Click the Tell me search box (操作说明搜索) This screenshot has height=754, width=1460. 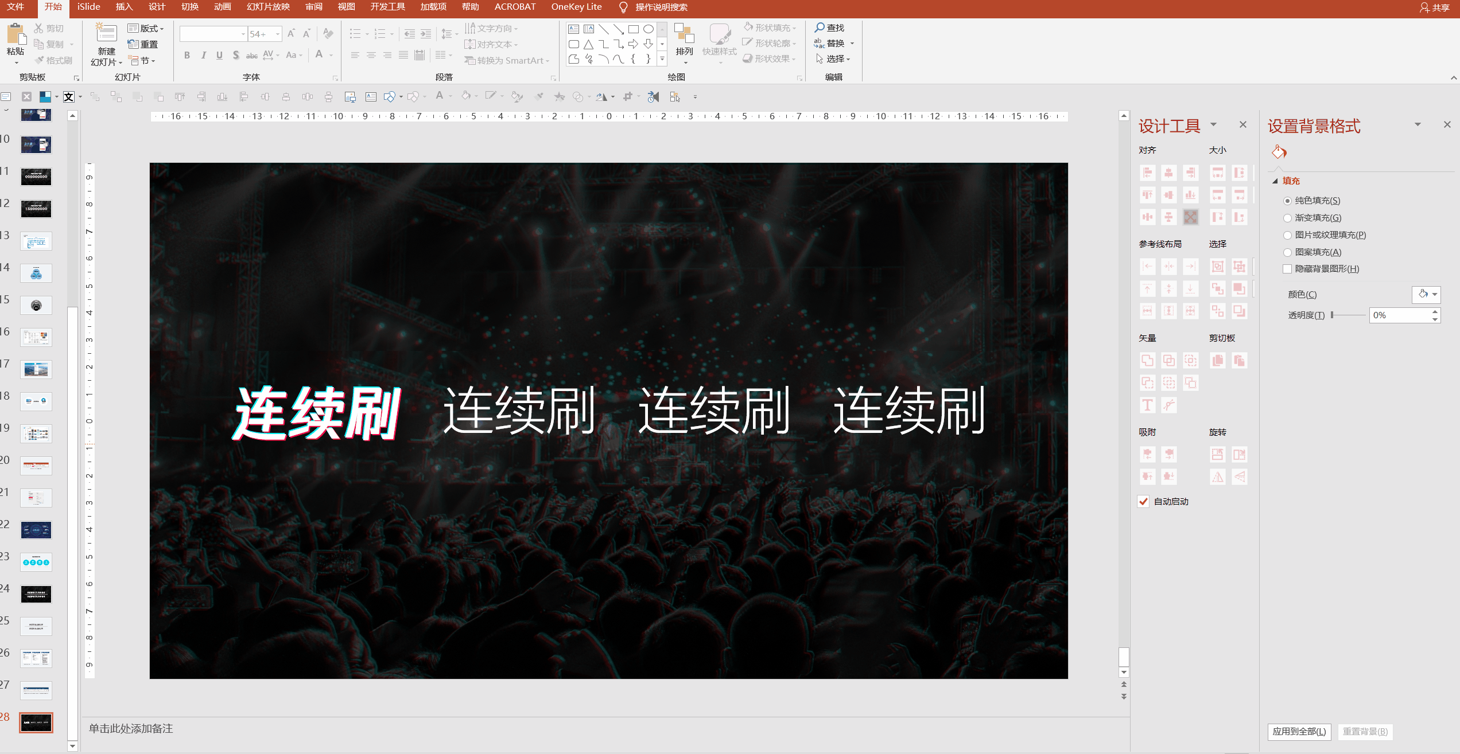point(661,7)
